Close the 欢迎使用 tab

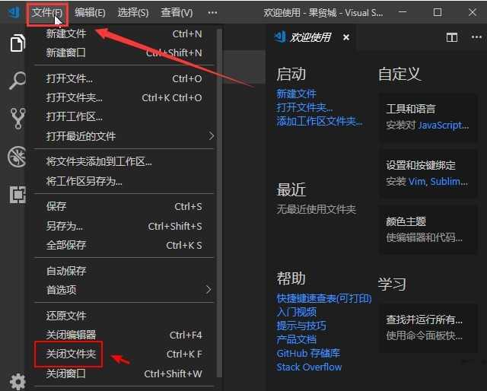[346, 37]
